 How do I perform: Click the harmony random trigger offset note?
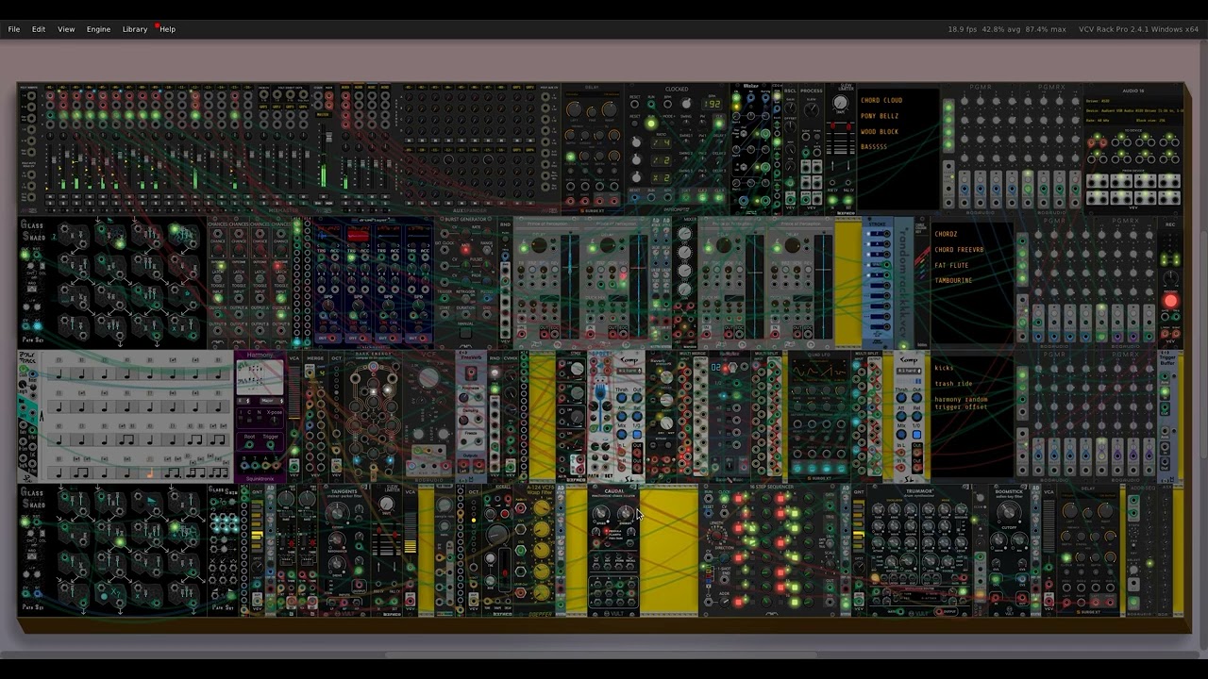(961, 403)
